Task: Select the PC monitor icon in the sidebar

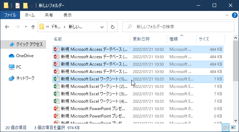Action: pos(12,67)
